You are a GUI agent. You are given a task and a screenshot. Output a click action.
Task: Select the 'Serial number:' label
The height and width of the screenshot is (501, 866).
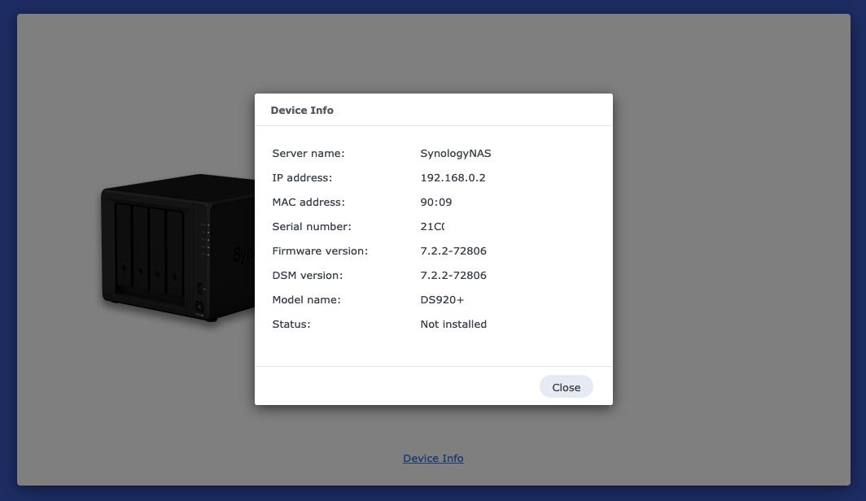(x=312, y=226)
